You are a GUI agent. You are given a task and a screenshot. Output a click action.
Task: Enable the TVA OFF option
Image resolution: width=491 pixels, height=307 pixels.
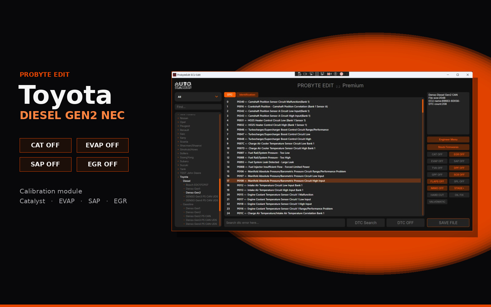point(437,168)
